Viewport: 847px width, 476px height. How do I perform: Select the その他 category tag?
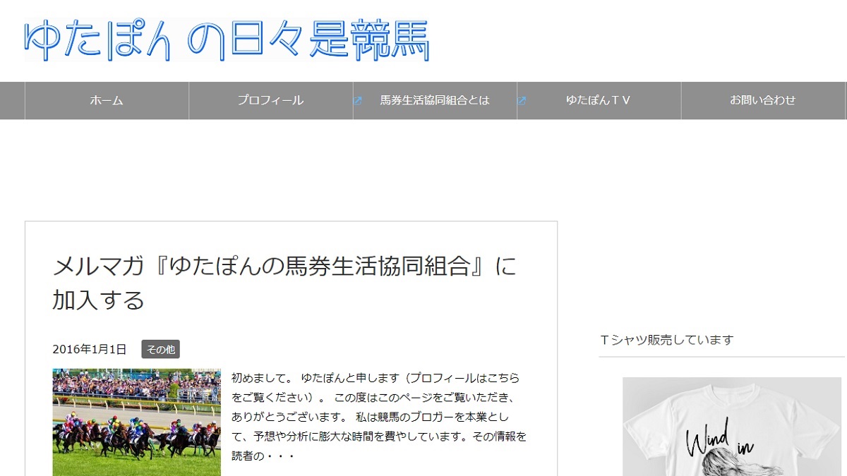[x=160, y=349]
